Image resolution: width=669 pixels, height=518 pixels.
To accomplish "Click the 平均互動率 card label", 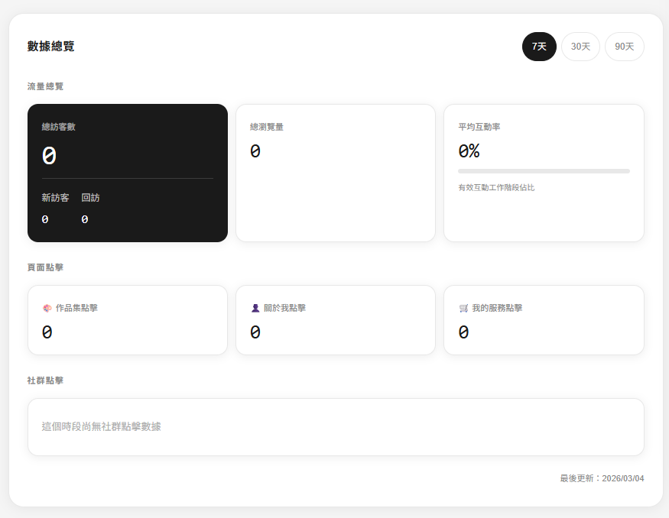I will click(479, 127).
